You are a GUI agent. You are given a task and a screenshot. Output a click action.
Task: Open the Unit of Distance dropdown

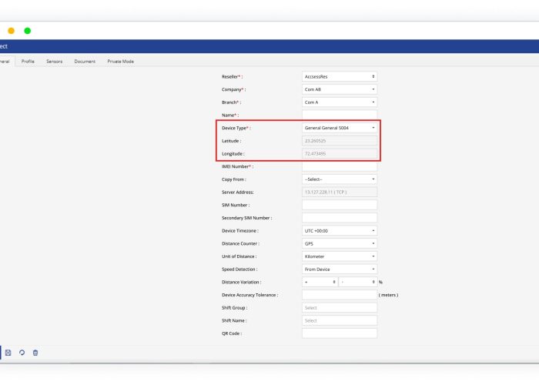coord(340,256)
